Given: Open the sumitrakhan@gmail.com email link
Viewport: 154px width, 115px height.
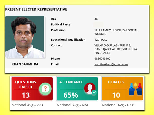Looking at the screenshot, I should (x=111, y=64).
